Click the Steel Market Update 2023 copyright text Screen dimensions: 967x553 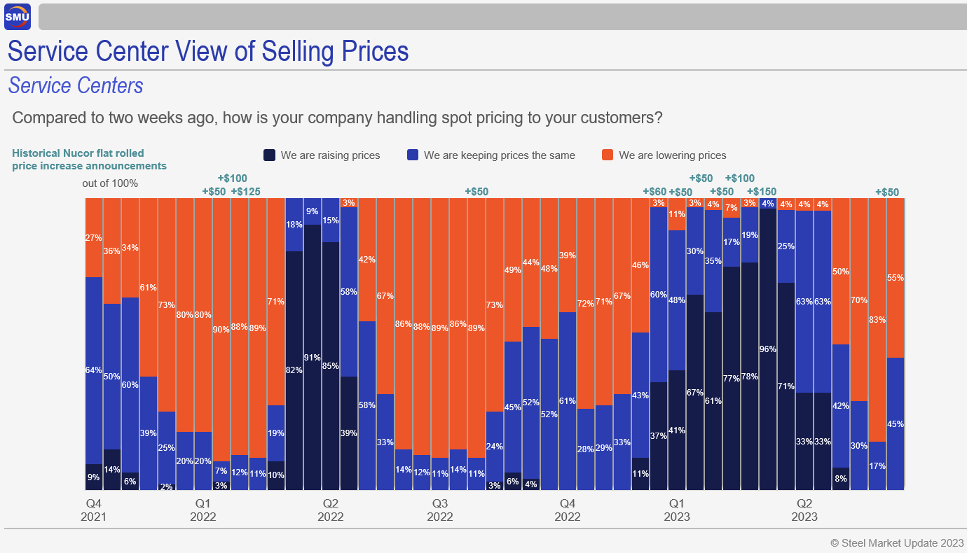(897, 542)
